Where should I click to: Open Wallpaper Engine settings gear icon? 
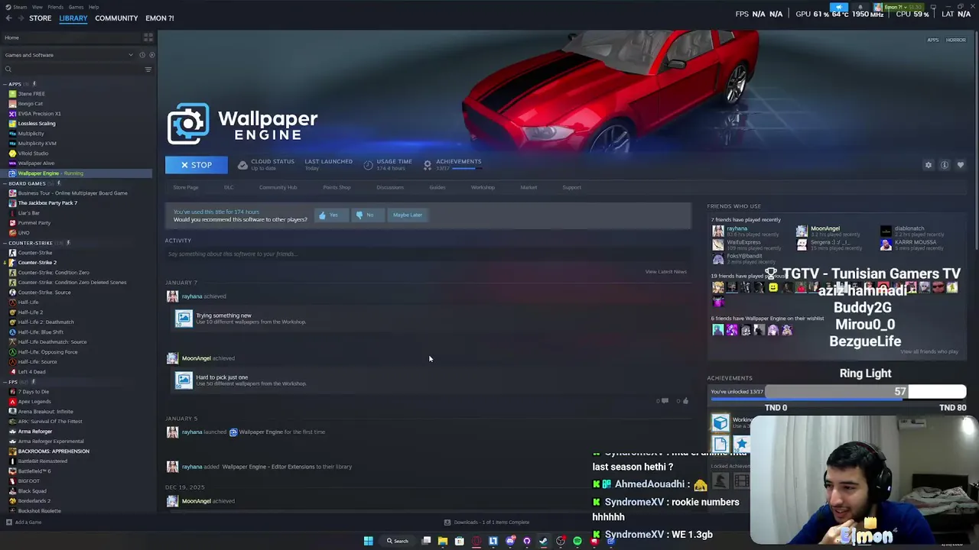(929, 165)
